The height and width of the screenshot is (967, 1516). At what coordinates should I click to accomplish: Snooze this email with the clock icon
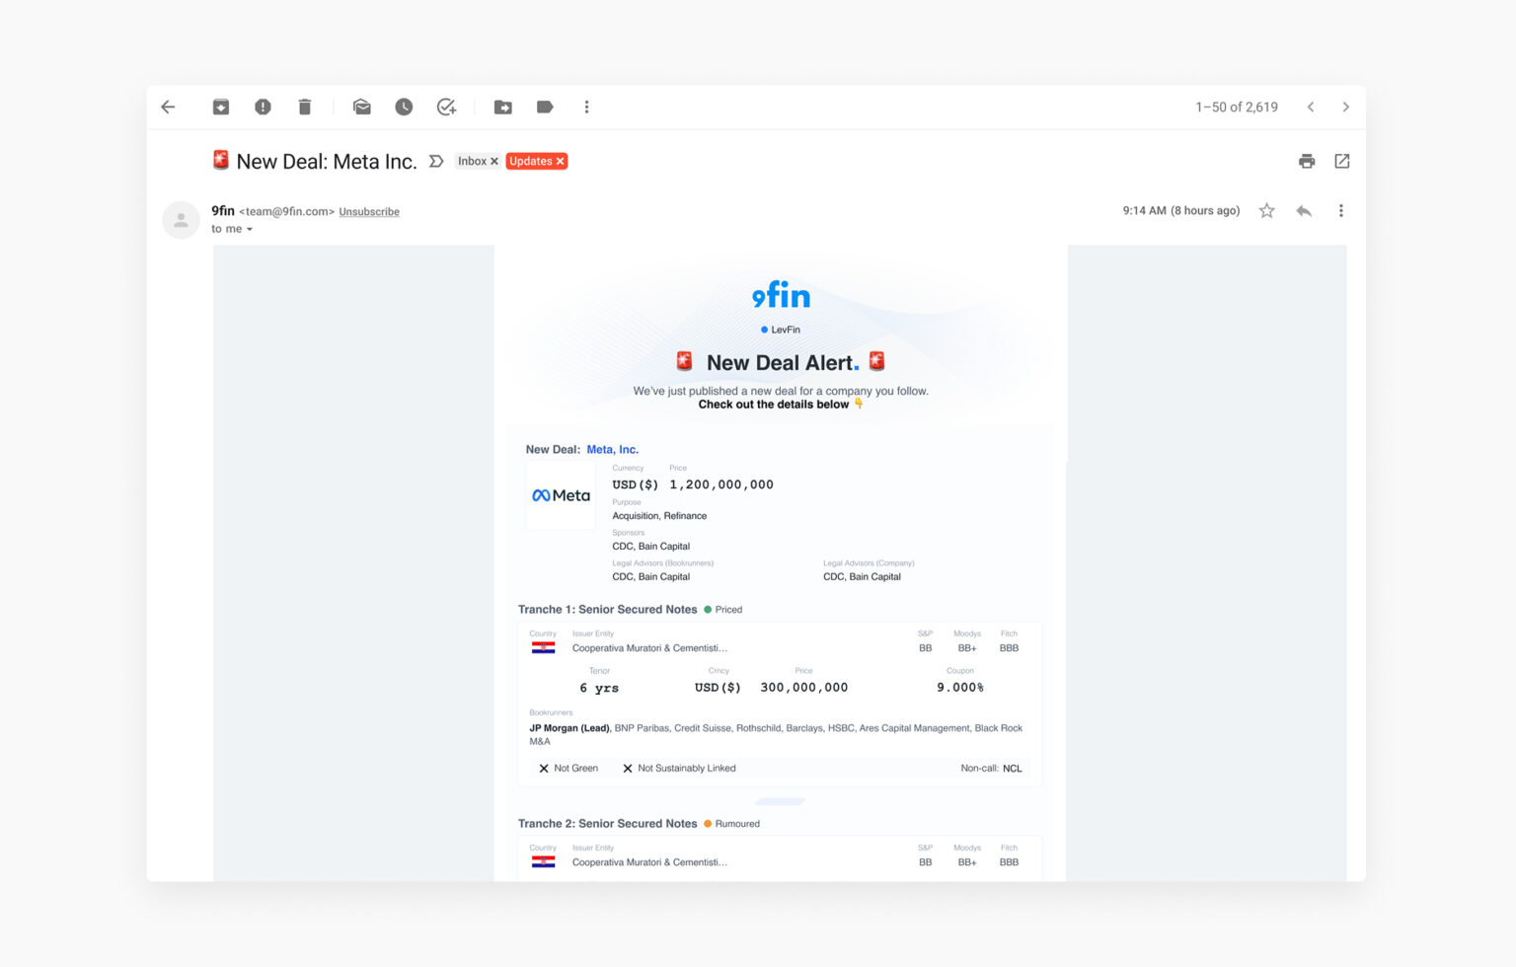(x=404, y=107)
